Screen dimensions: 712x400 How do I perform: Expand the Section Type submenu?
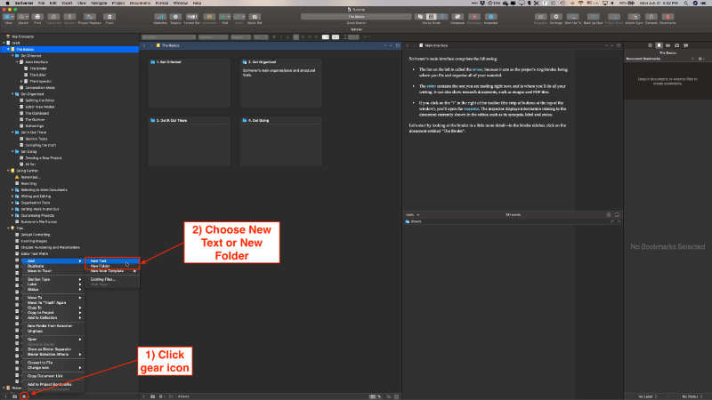[53, 279]
